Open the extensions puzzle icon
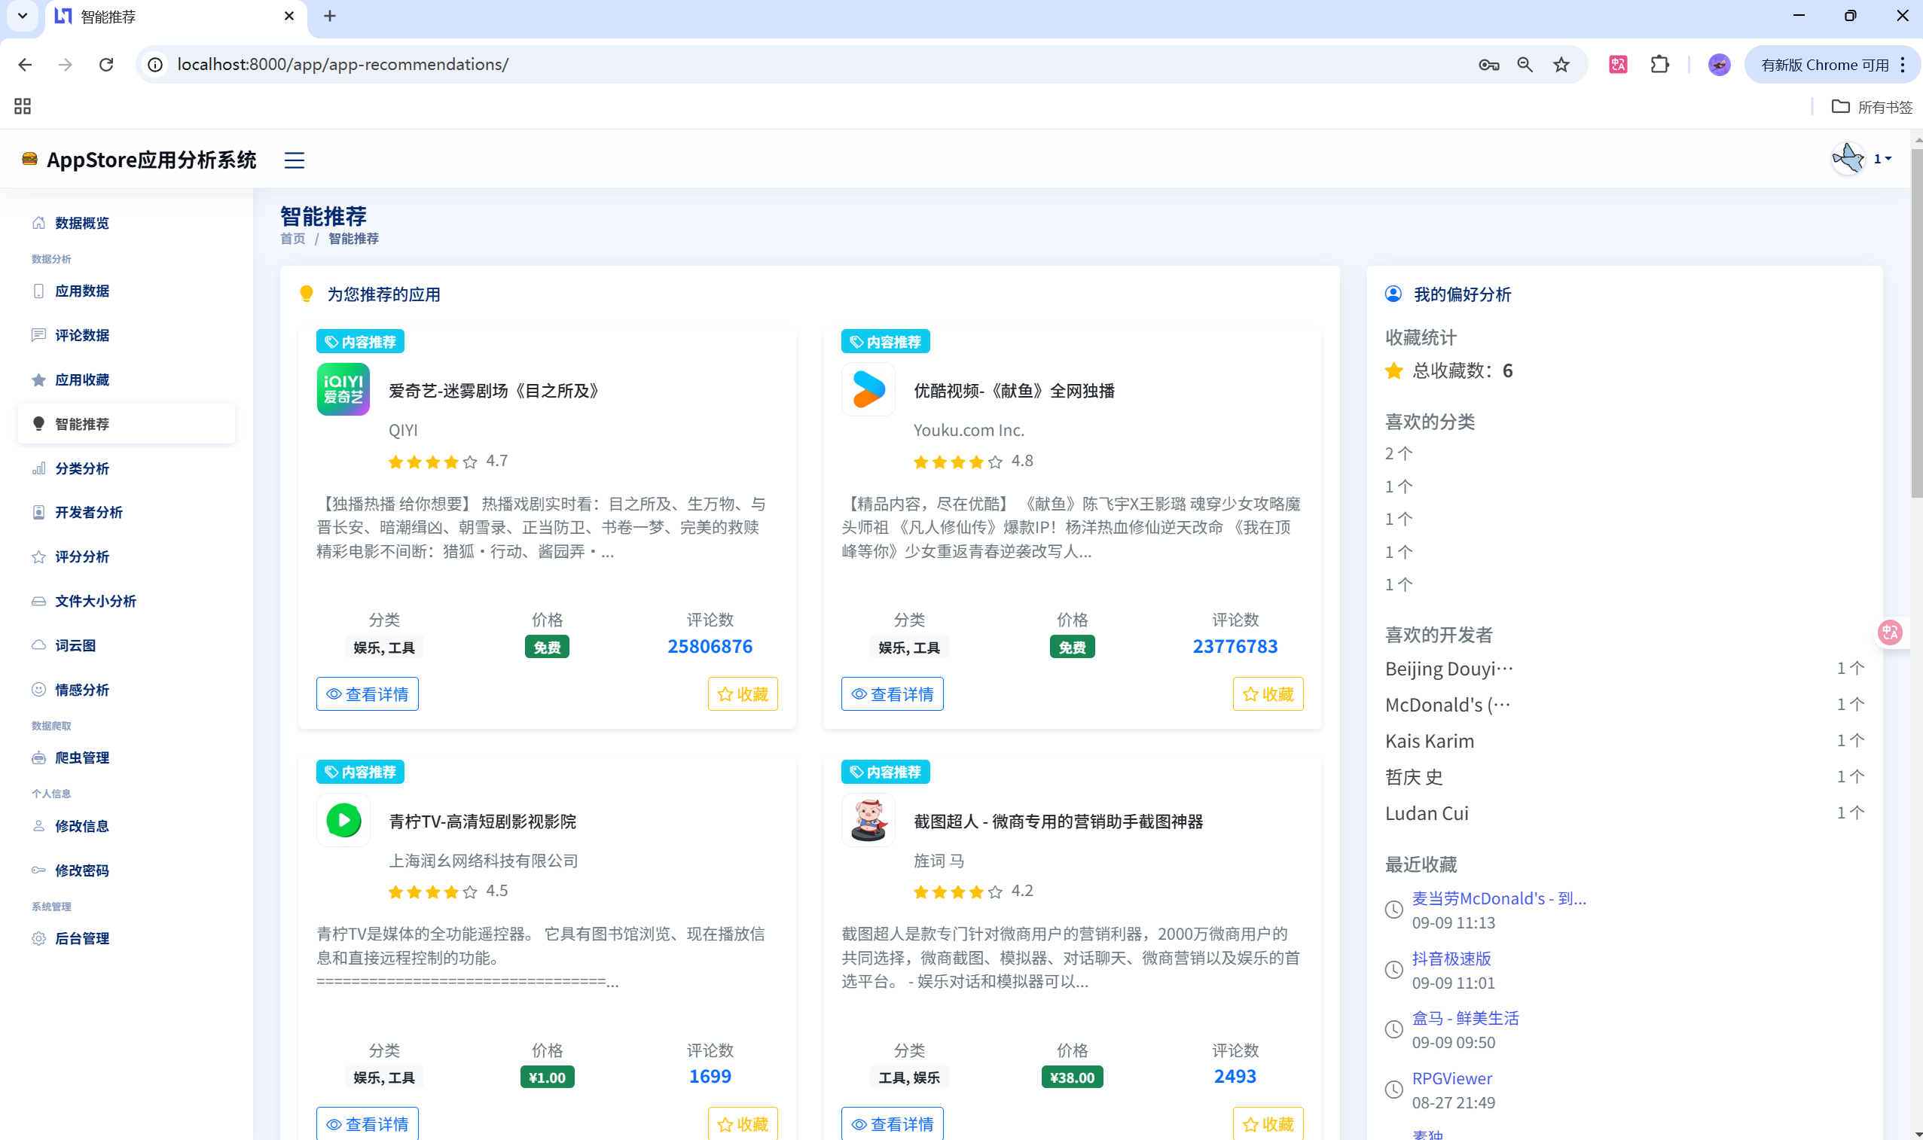Screen dimensions: 1923x1140 pos(1659,65)
